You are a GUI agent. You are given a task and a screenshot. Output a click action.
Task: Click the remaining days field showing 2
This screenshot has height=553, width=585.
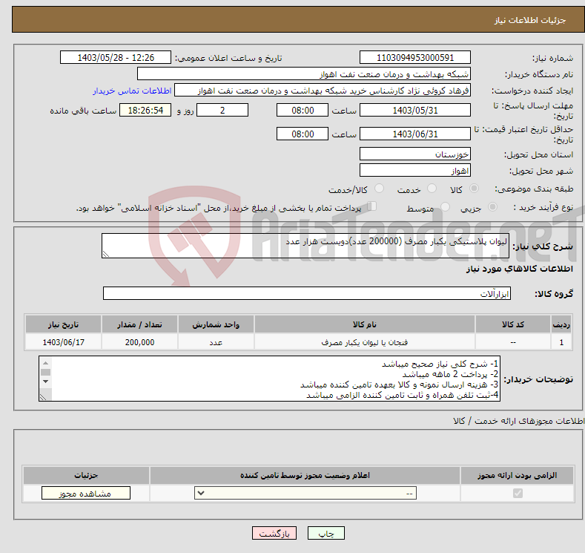tap(222, 110)
